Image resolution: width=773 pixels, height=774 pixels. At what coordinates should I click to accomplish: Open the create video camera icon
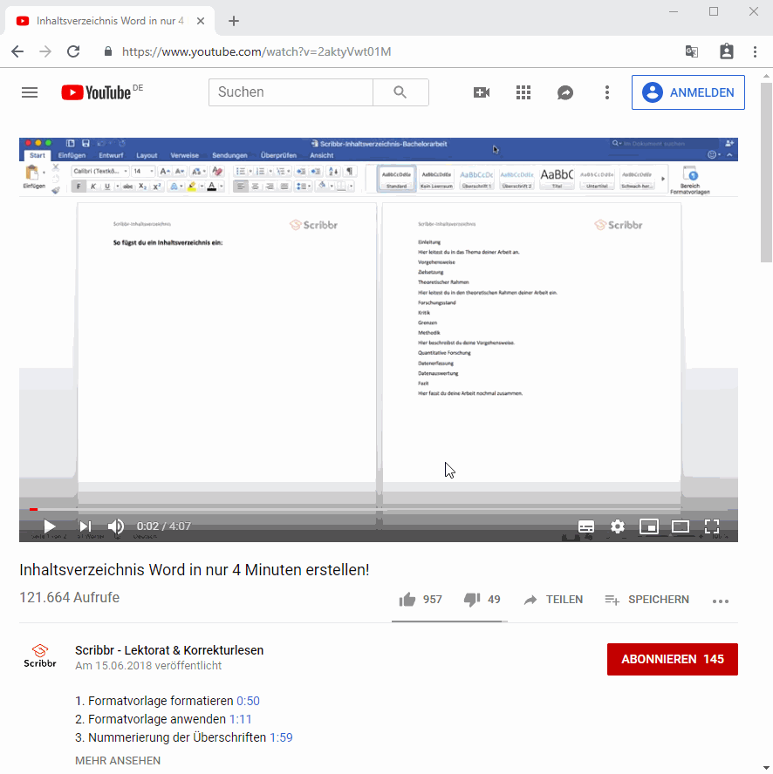pyautogui.click(x=482, y=92)
